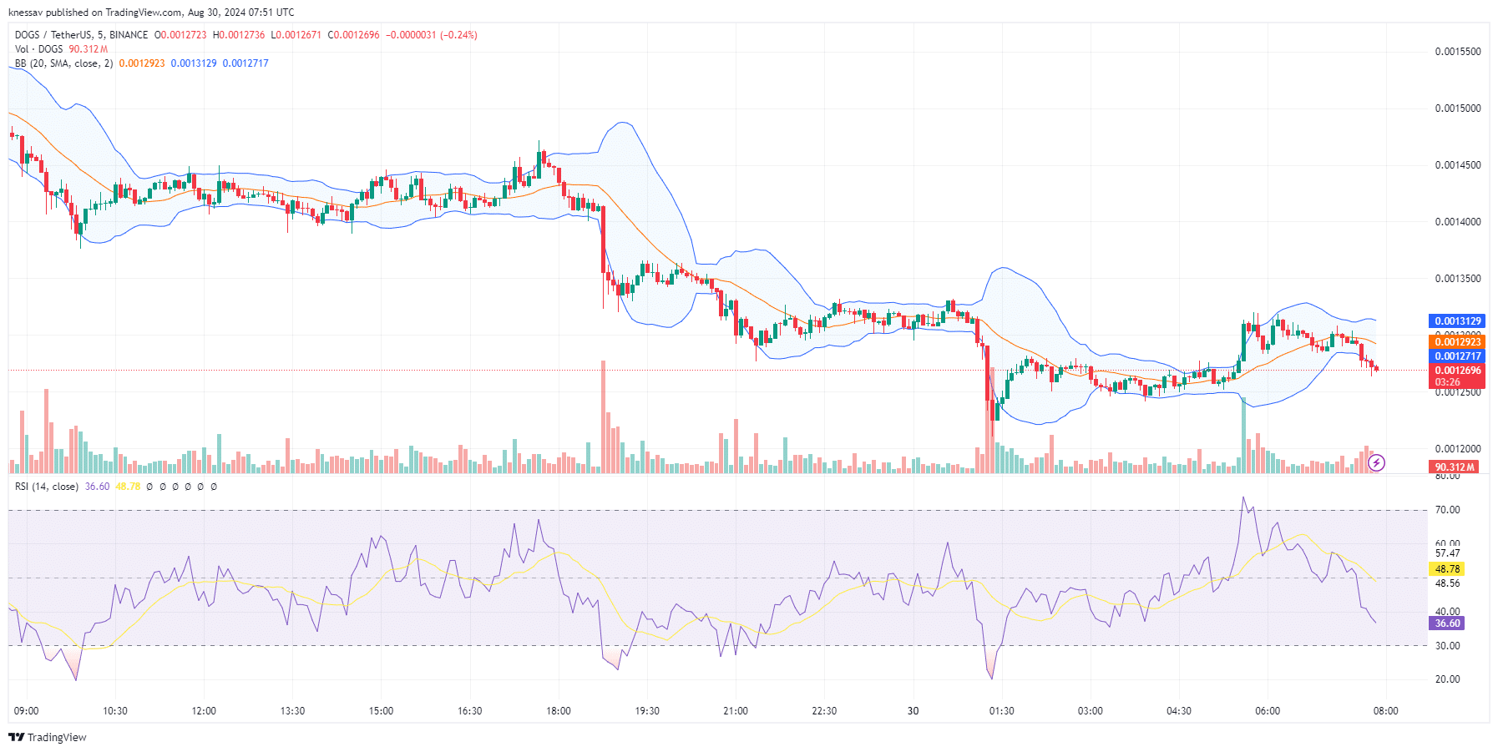Click the TradingView logo at bottom-left
The image size is (1498, 752).
(48, 737)
